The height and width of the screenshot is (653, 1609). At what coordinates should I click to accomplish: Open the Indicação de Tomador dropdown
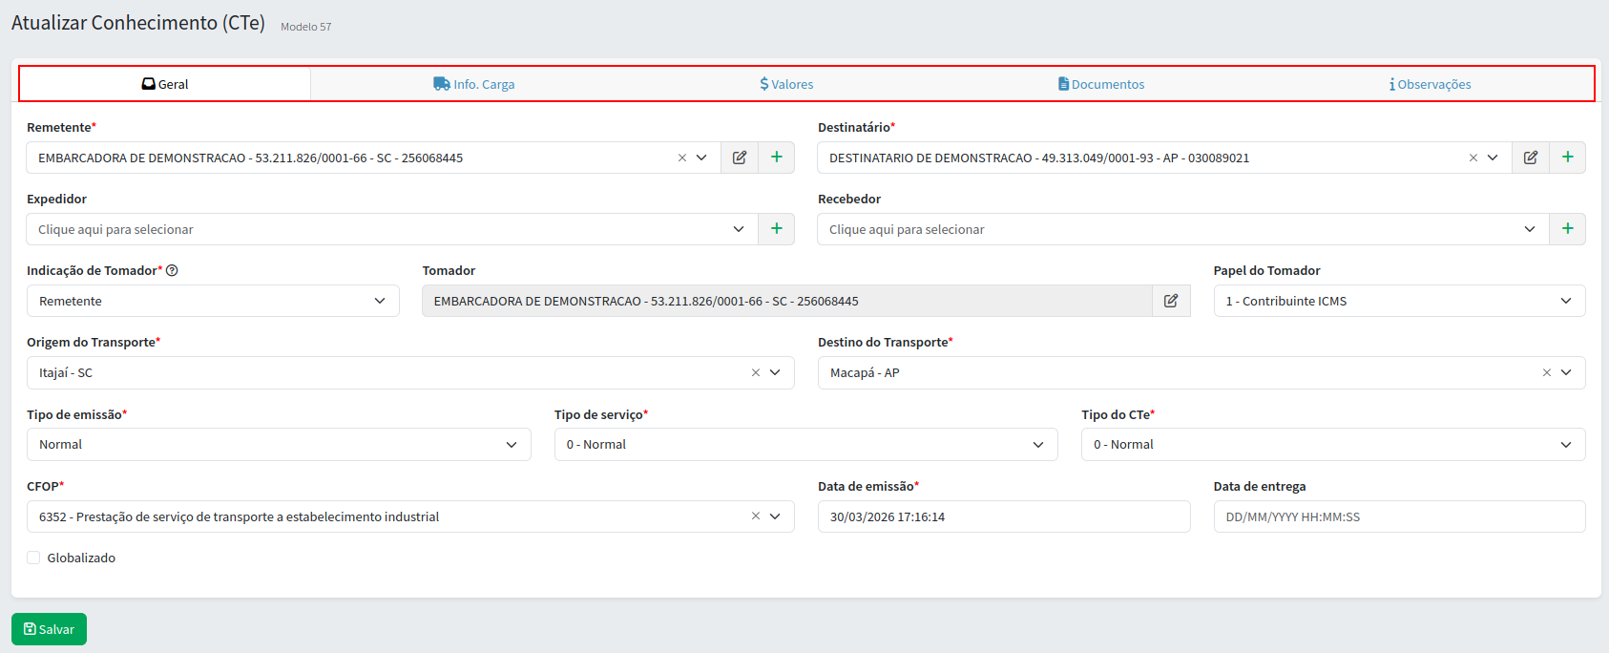pos(213,301)
